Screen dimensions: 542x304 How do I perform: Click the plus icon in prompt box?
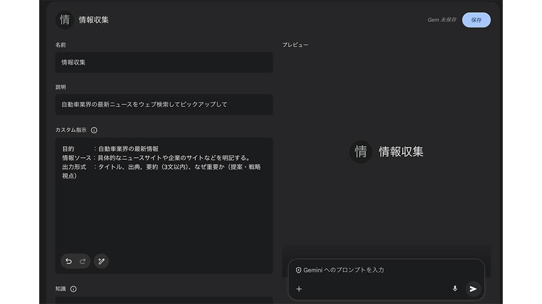click(299, 289)
